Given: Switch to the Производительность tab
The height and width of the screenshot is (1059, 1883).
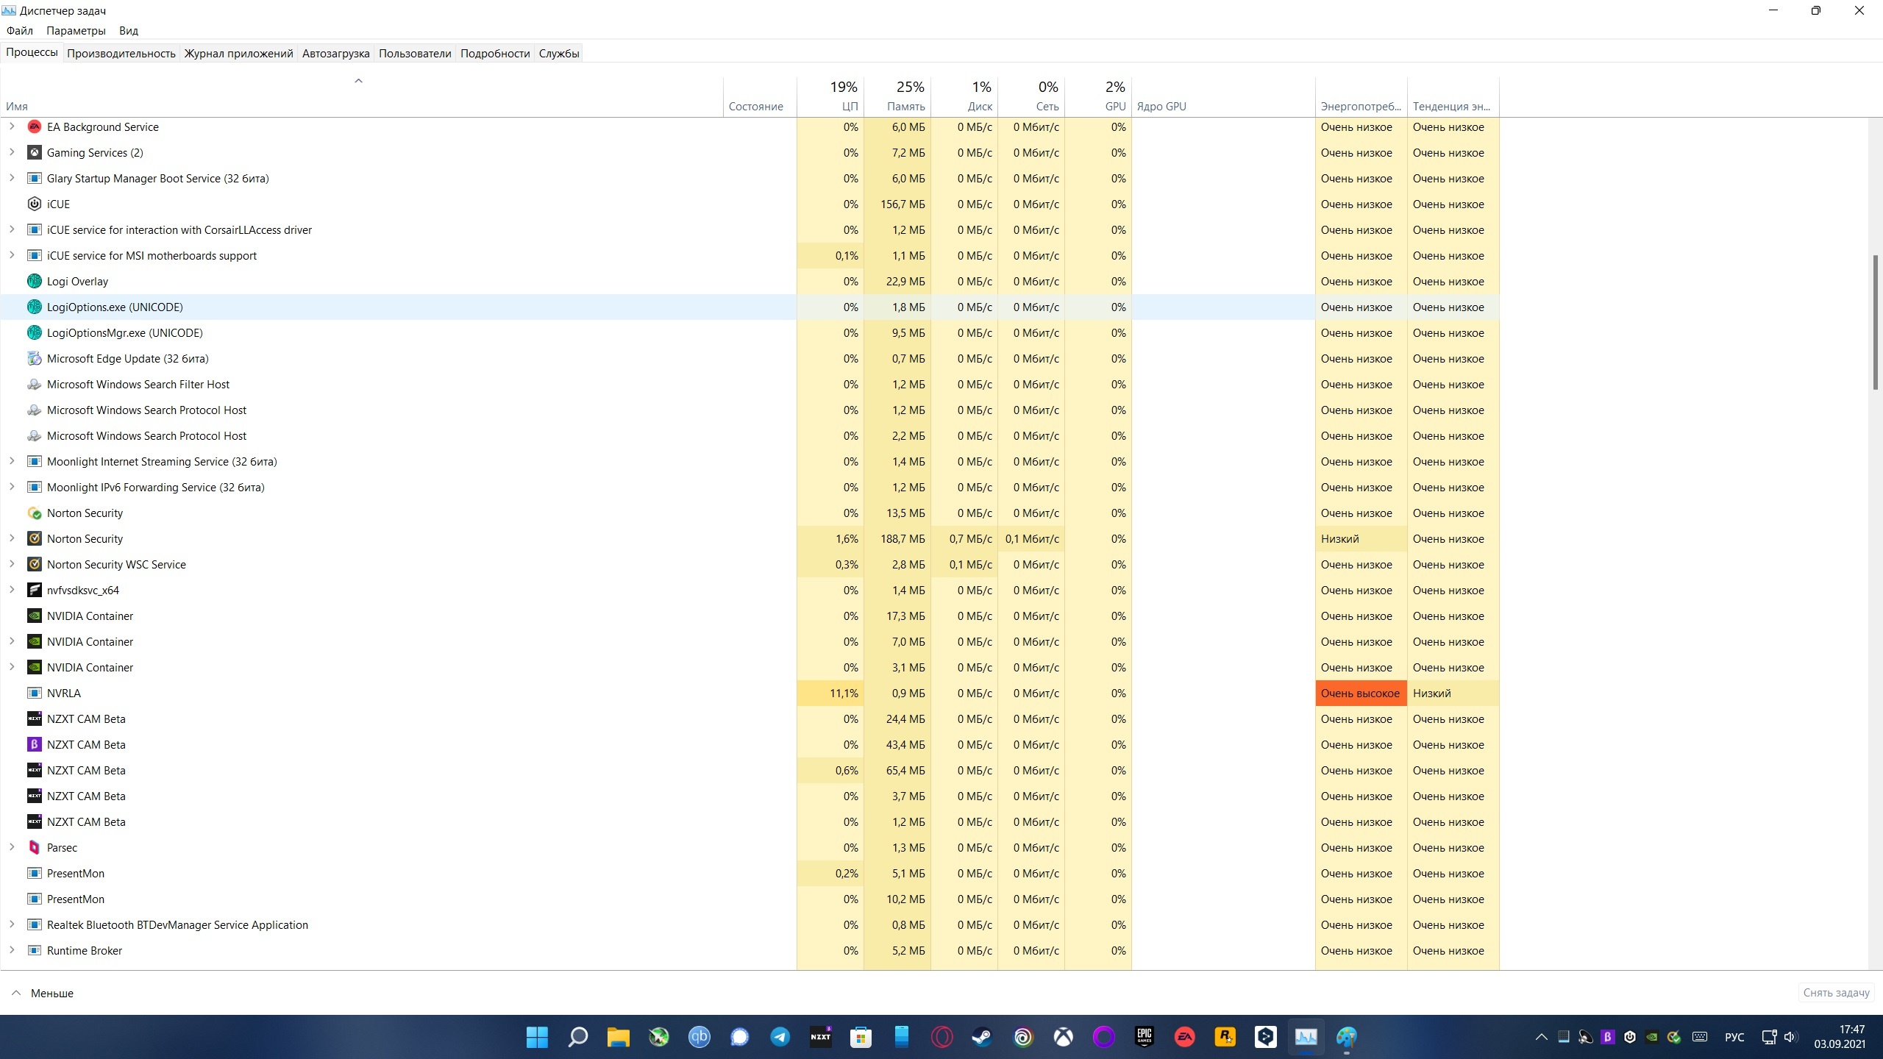Looking at the screenshot, I should click(121, 53).
